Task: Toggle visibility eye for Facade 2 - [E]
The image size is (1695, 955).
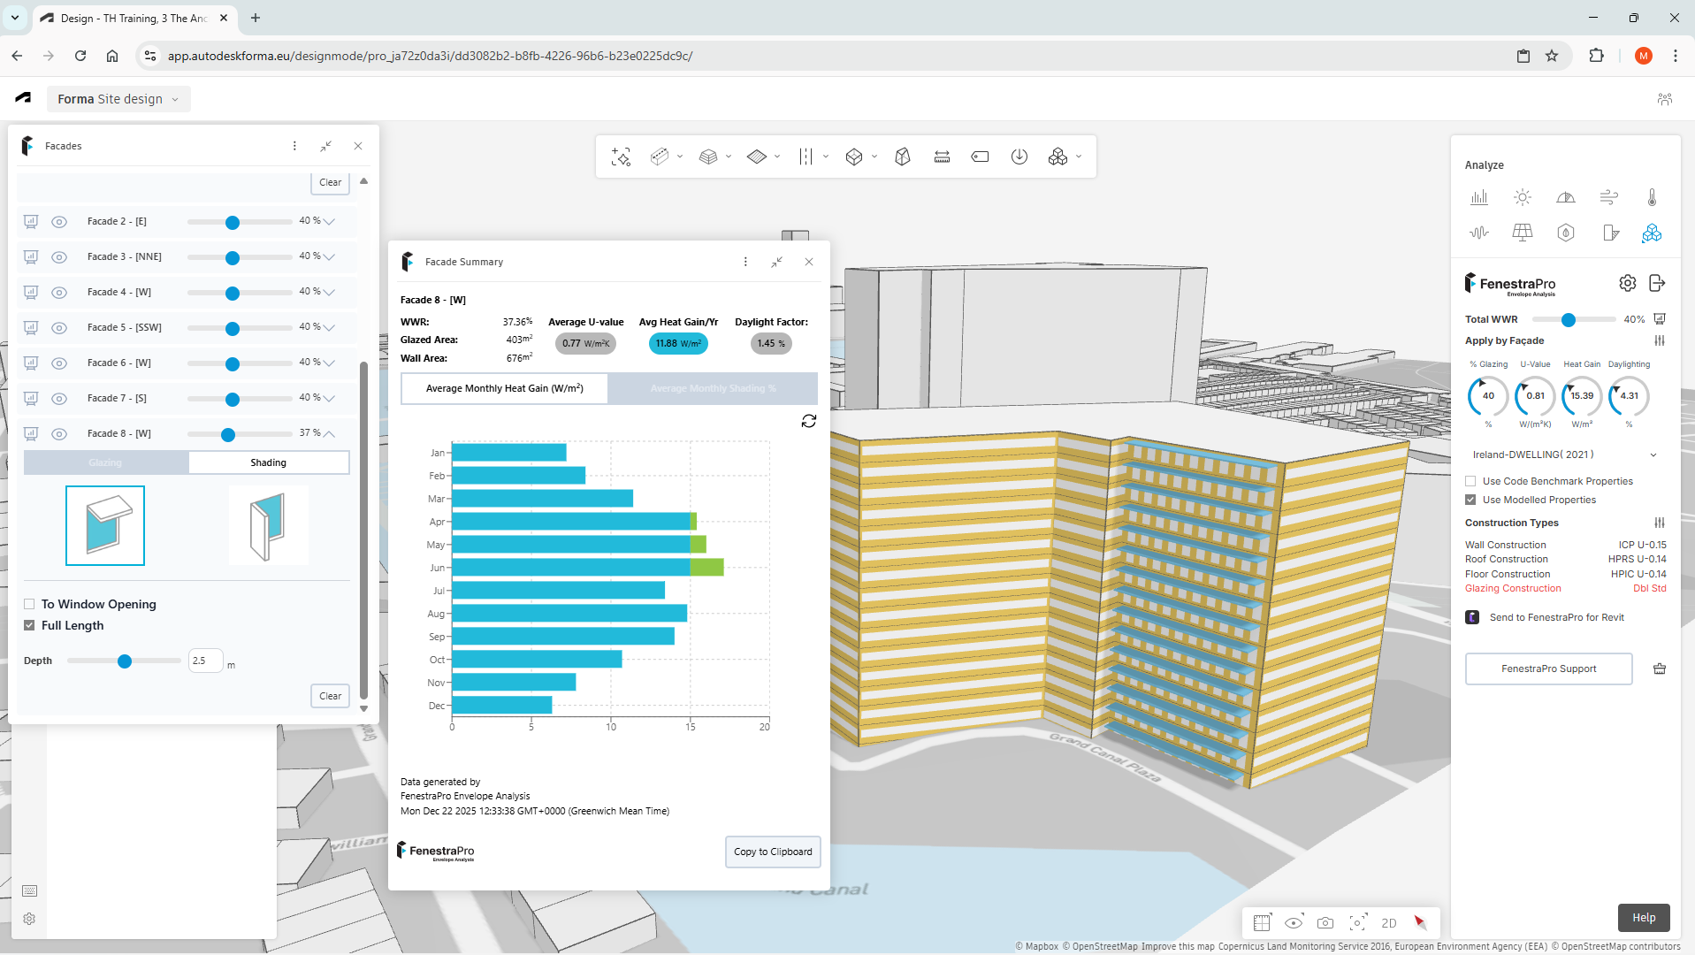Action: click(59, 222)
